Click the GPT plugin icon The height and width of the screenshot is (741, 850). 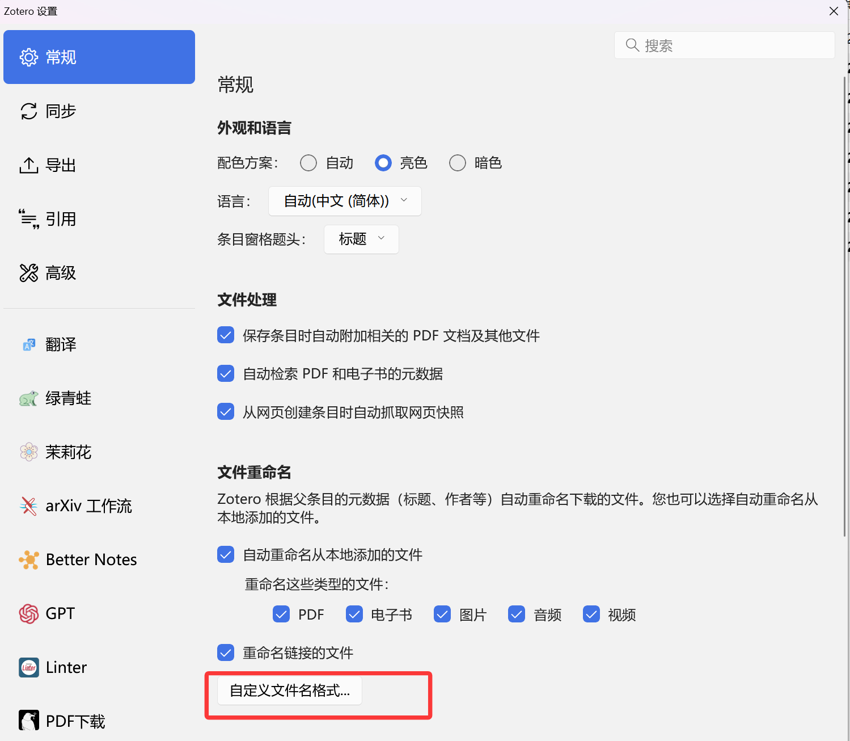point(29,613)
